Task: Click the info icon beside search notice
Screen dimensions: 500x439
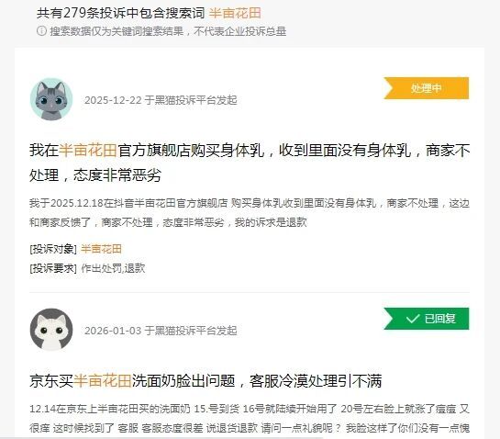Action: click(42, 31)
